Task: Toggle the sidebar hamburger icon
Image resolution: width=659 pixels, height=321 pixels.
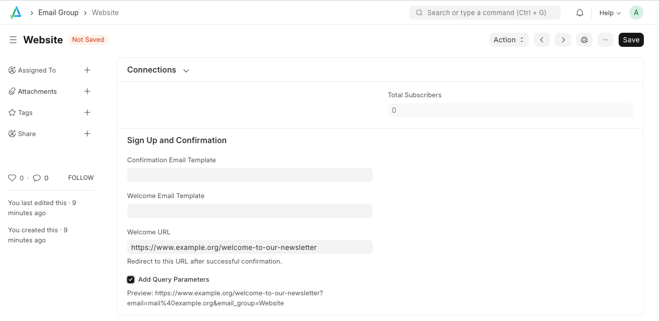Action: [x=13, y=40]
